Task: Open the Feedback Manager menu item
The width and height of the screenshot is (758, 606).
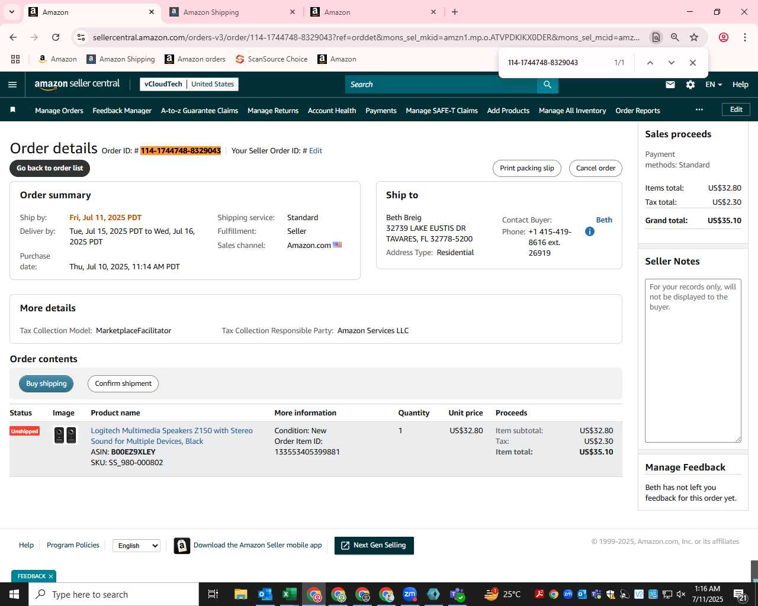Action: (122, 111)
